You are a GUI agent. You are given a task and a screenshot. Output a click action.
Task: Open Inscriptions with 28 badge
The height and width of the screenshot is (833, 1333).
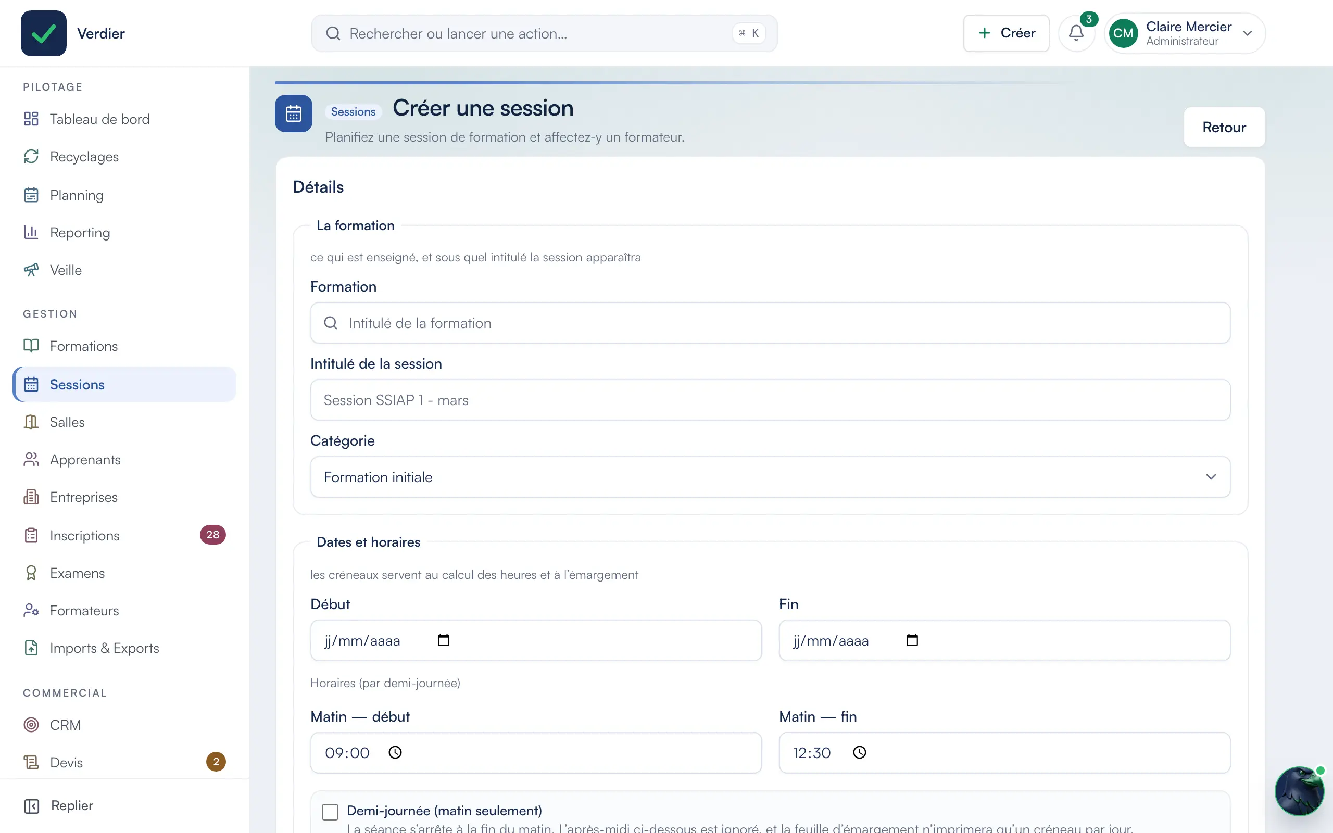124,536
